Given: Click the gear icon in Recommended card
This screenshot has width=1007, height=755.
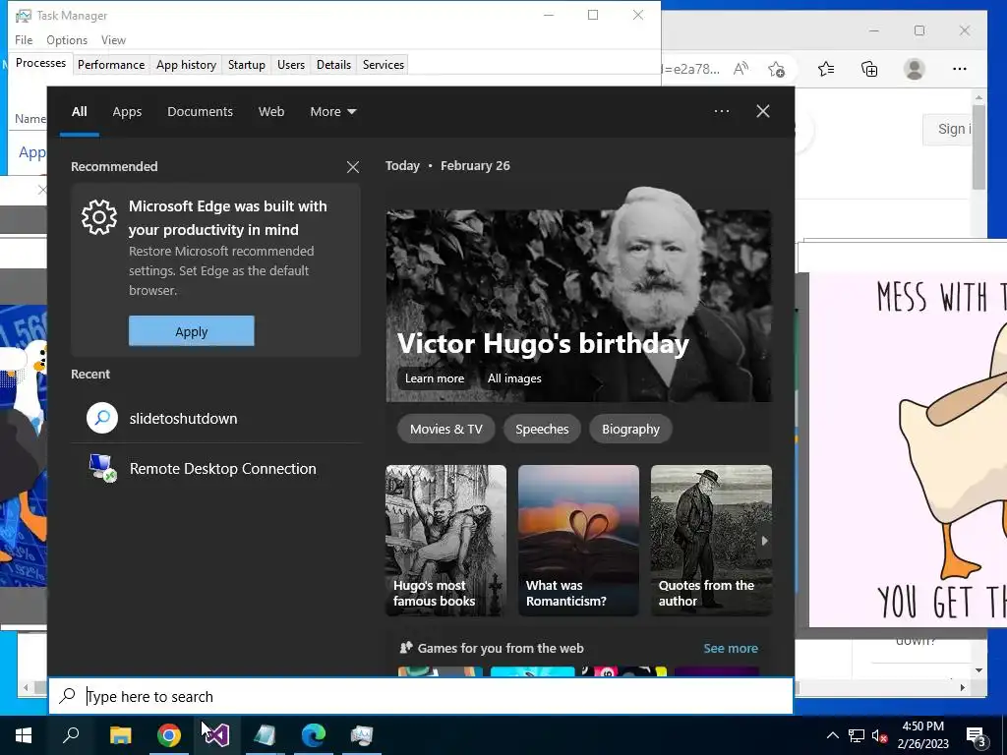Looking at the screenshot, I should click(x=99, y=217).
